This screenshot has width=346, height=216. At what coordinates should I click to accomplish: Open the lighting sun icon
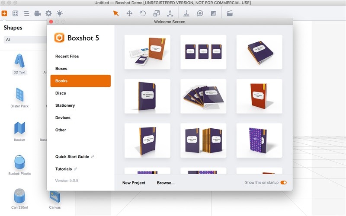[x=60, y=13]
